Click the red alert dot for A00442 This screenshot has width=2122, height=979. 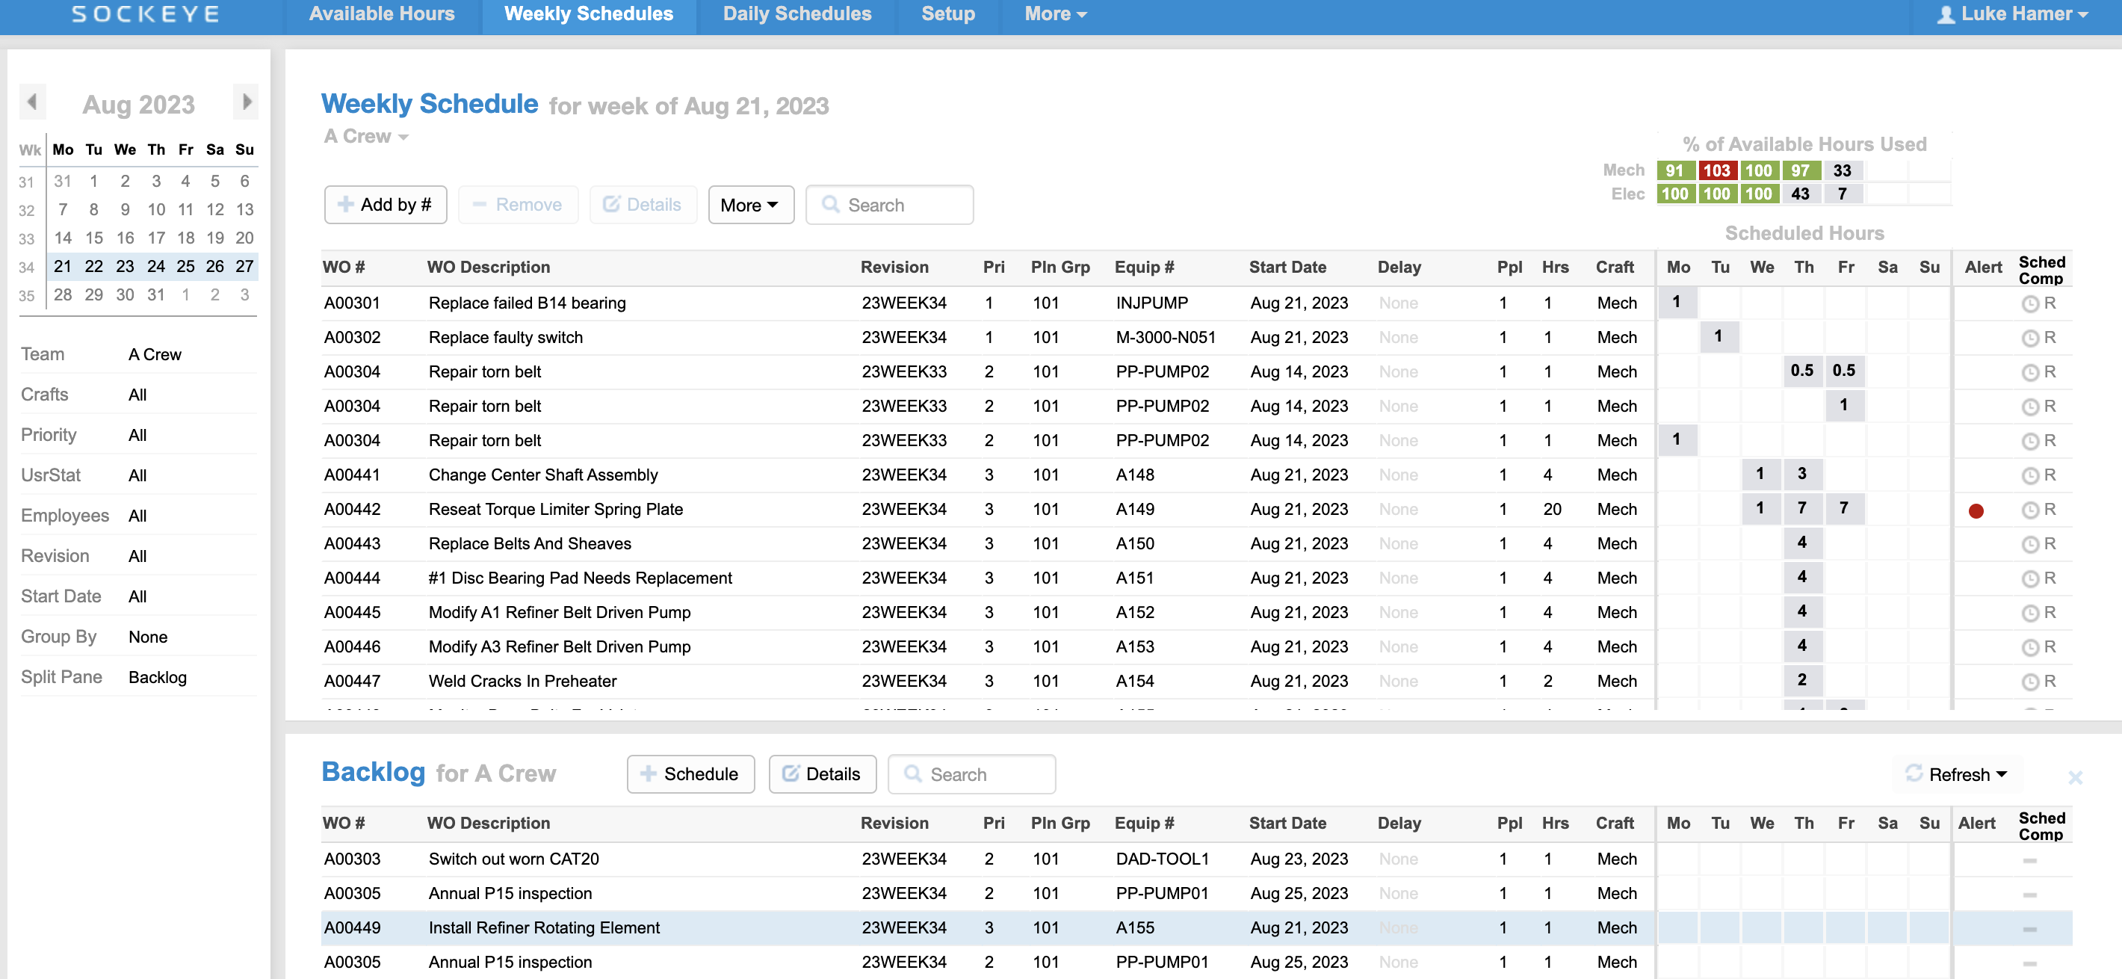pyautogui.click(x=1976, y=510)
